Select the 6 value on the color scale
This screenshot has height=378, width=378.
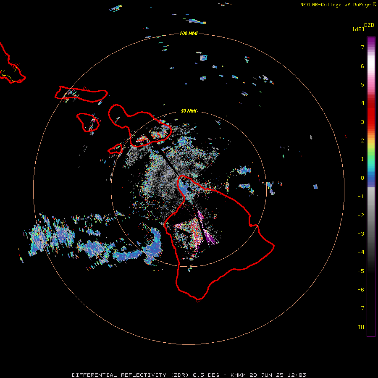[362, 66]
